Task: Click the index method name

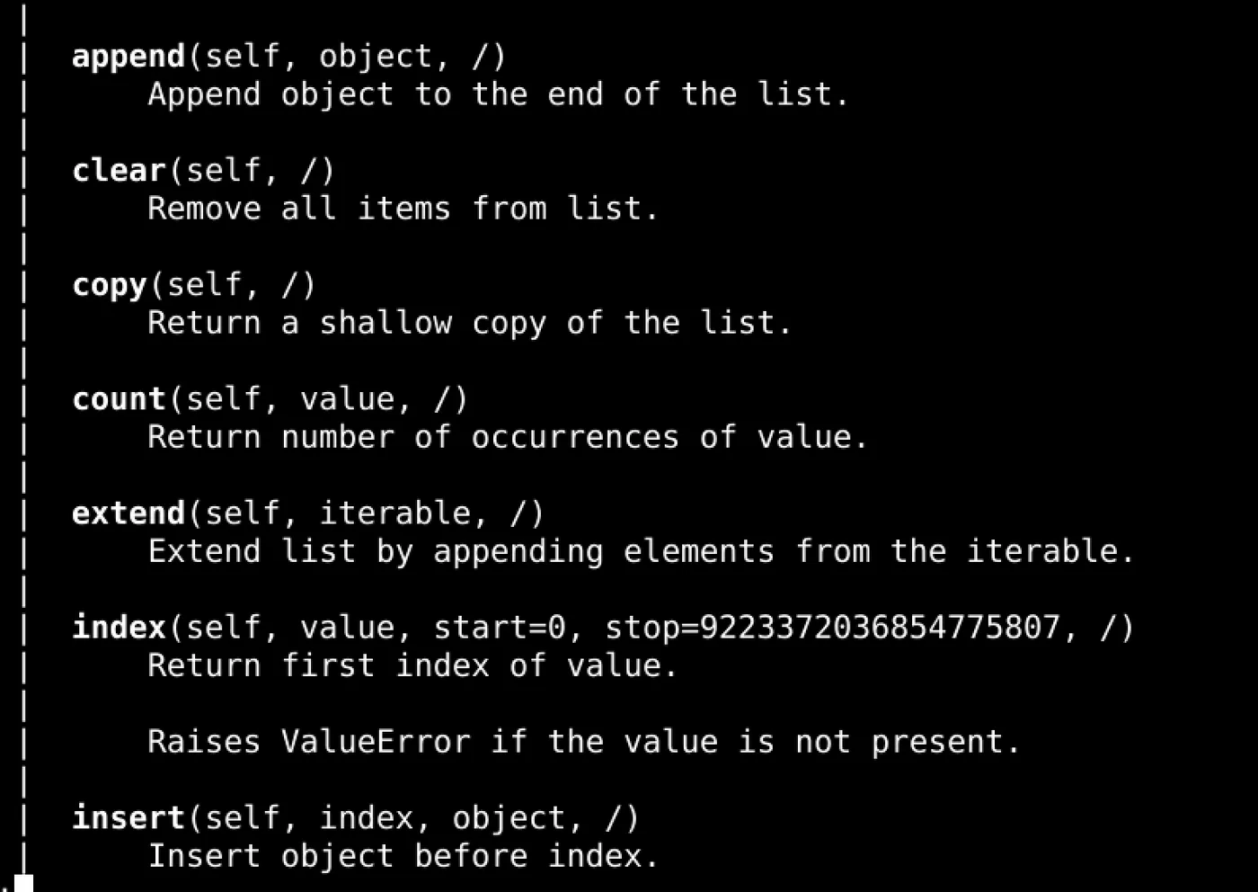Action: pos(119,628)
